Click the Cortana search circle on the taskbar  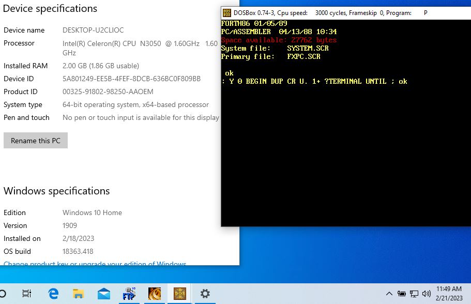pyautogui.click(x=3, y=294)
